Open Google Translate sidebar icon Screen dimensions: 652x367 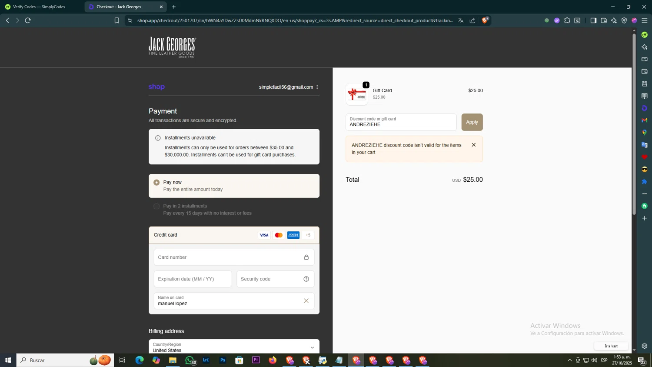click(x=645, y=145)
